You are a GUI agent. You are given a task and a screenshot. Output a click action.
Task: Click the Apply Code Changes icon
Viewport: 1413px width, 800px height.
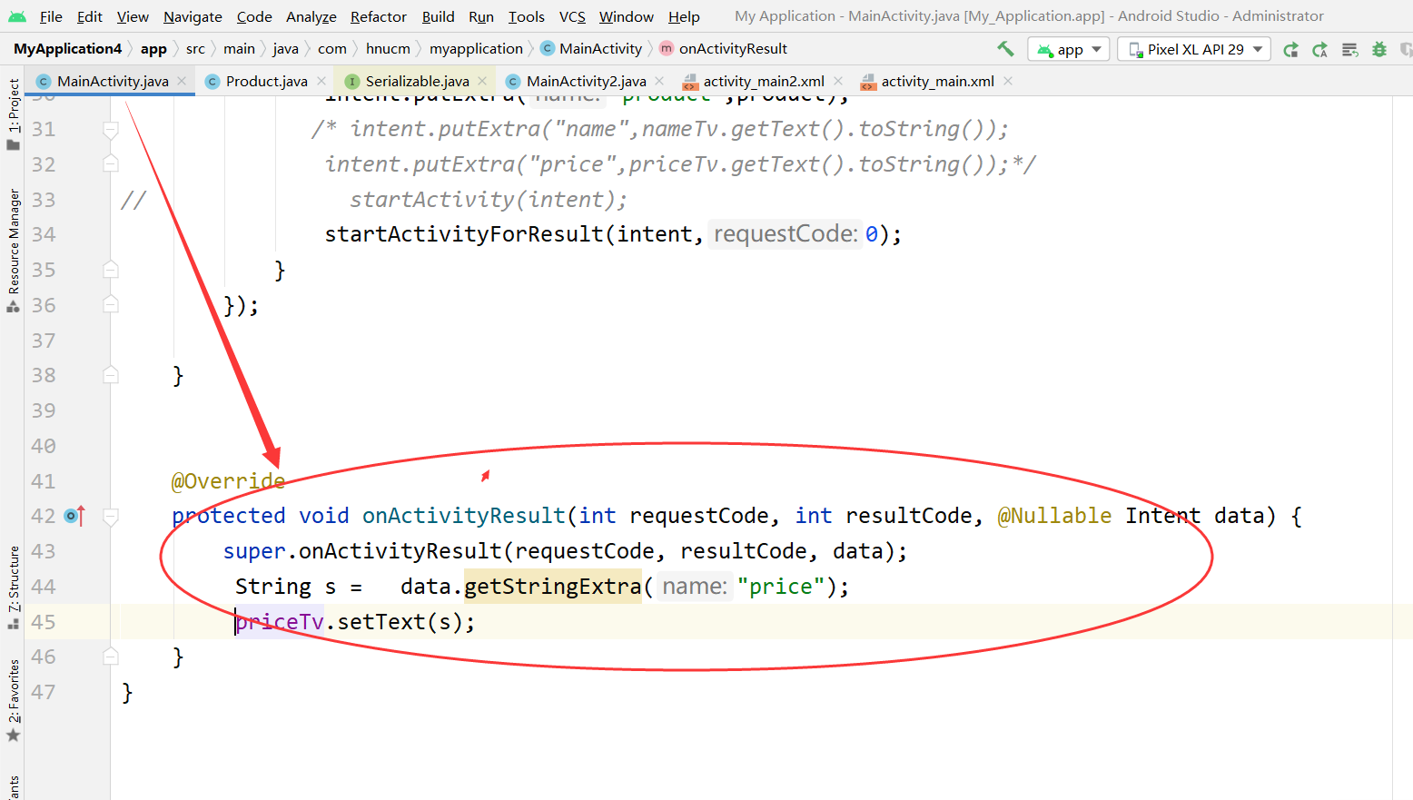pyautogui.click(x=1320, y=49)
